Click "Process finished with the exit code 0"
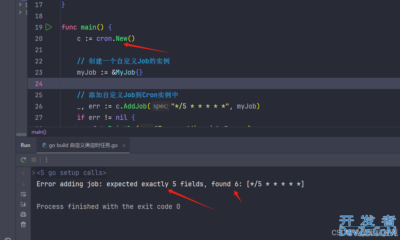 point(108,207)
